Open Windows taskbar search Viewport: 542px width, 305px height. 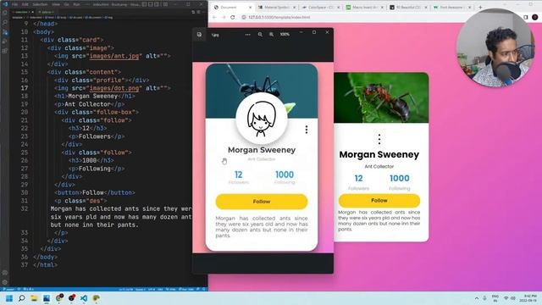tap(21, 298)
